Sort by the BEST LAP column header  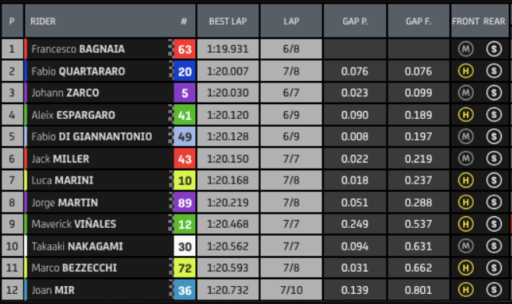click(228, 21)
